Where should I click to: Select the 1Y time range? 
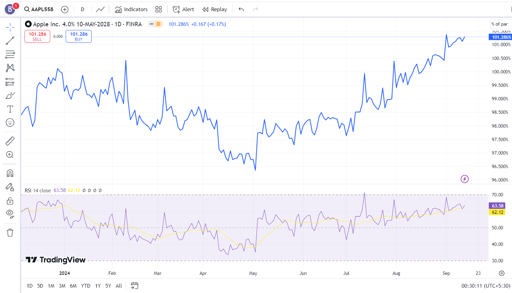[98, 286]
